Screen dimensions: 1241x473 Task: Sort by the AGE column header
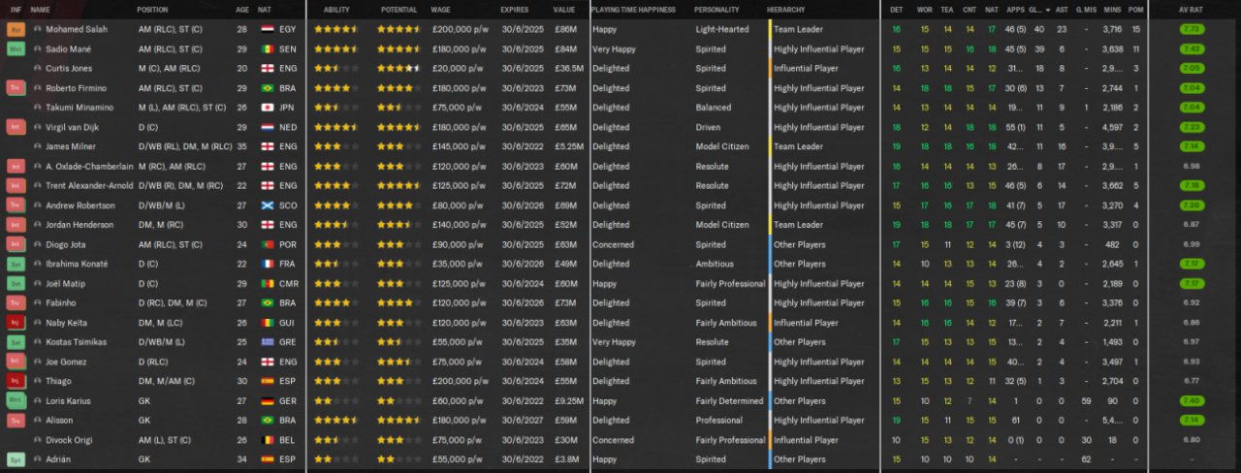(x=241, y=9)
